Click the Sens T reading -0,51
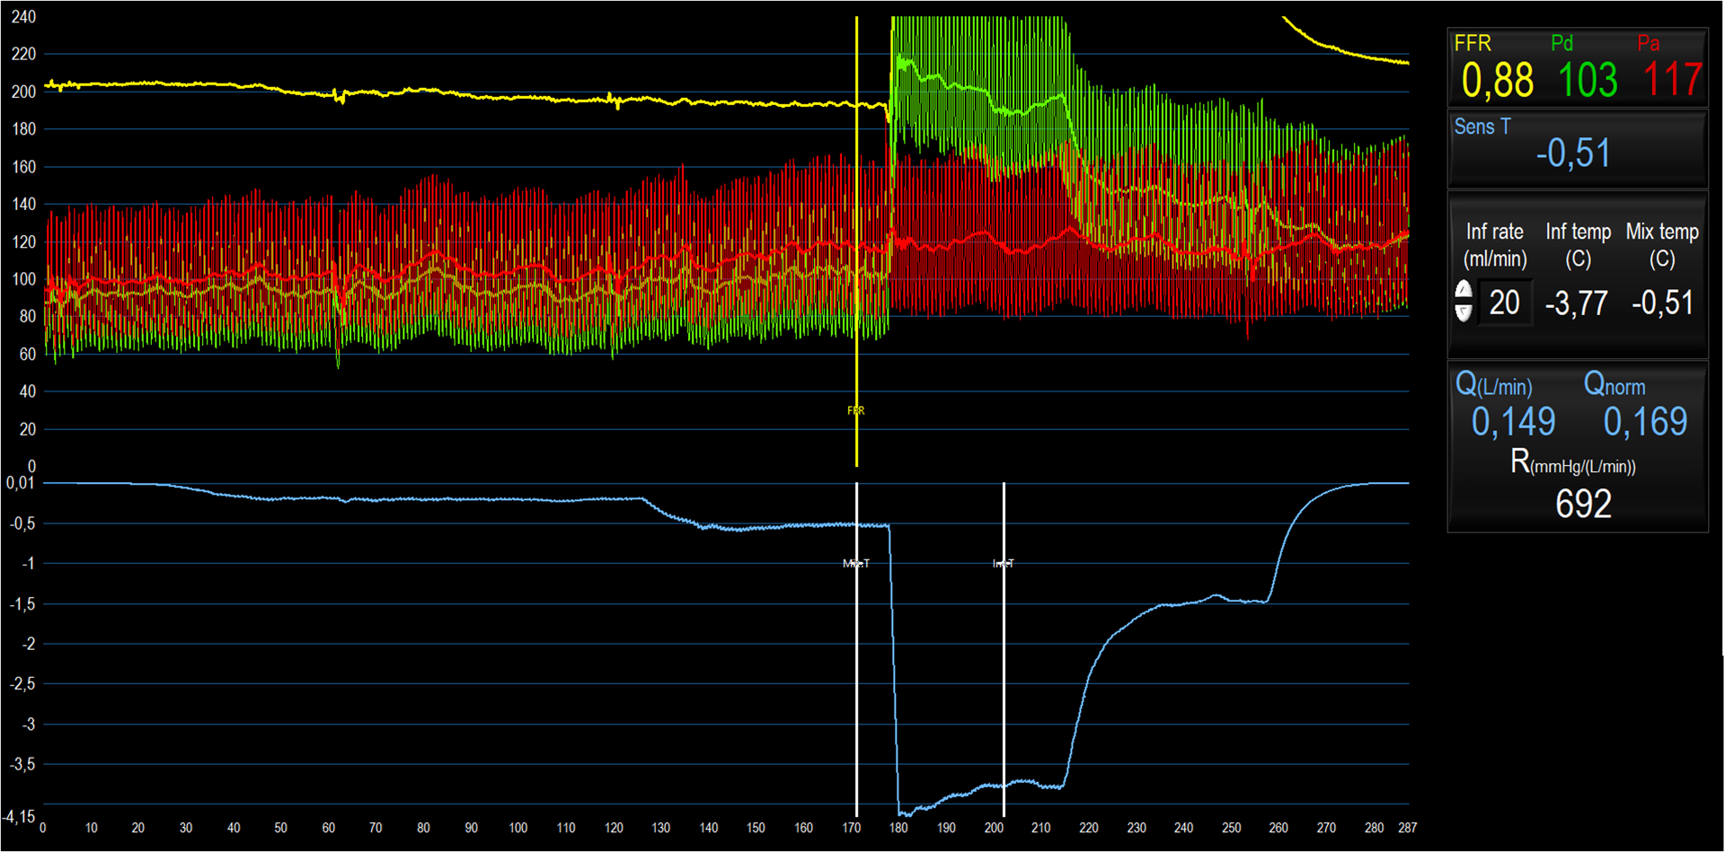Screen dimensions: 1725x852 tap(1573, 154)
